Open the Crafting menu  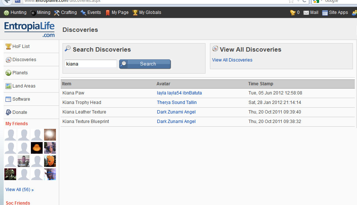click(x=69, y=12)
